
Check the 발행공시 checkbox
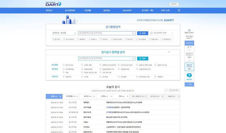79,39
